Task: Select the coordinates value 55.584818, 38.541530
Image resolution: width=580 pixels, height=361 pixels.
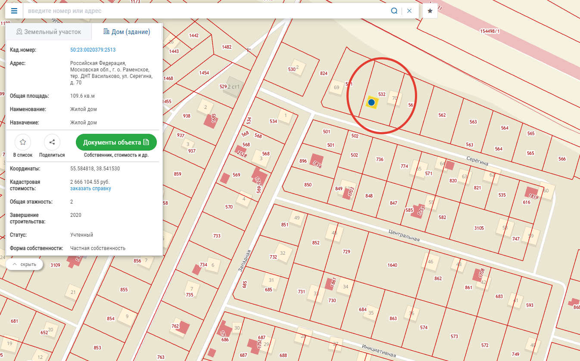Action: pyautogui.click(x=95, y=169)
